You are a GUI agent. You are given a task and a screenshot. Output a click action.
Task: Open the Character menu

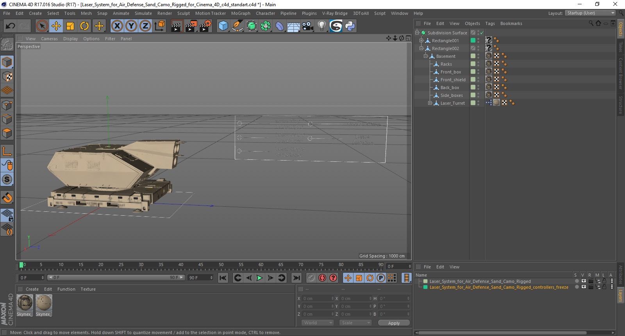266,13
